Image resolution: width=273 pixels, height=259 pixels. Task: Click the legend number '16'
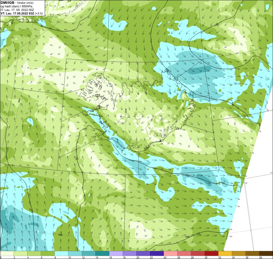click(x=110, y=257)
